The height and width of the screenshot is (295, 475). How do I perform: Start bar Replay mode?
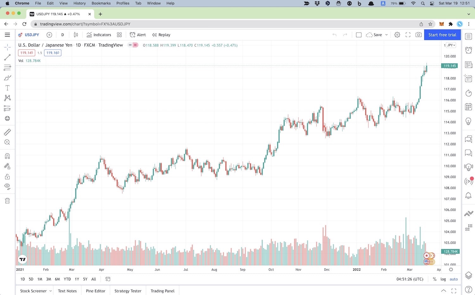pyautogui.click(x=161, y=35)
